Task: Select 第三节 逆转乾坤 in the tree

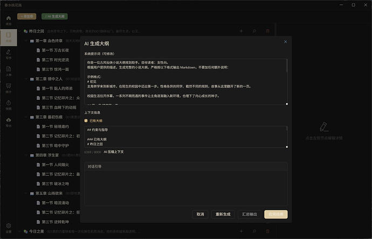Action: point(56,222)
